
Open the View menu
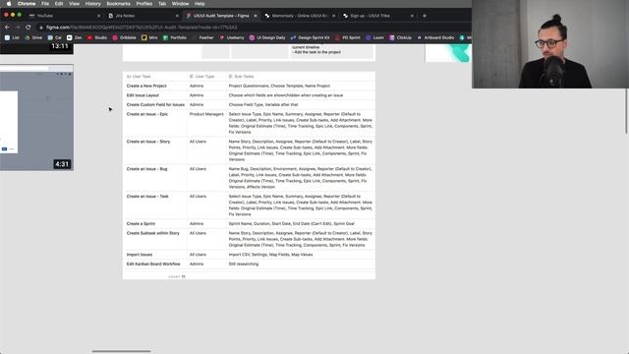coord(75,4)
